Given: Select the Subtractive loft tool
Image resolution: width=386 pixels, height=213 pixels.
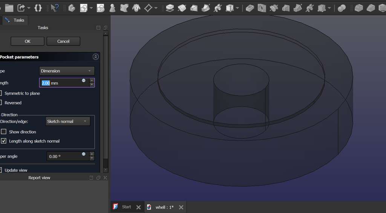Looking at the screenshot, I should [x=286, y=8].
